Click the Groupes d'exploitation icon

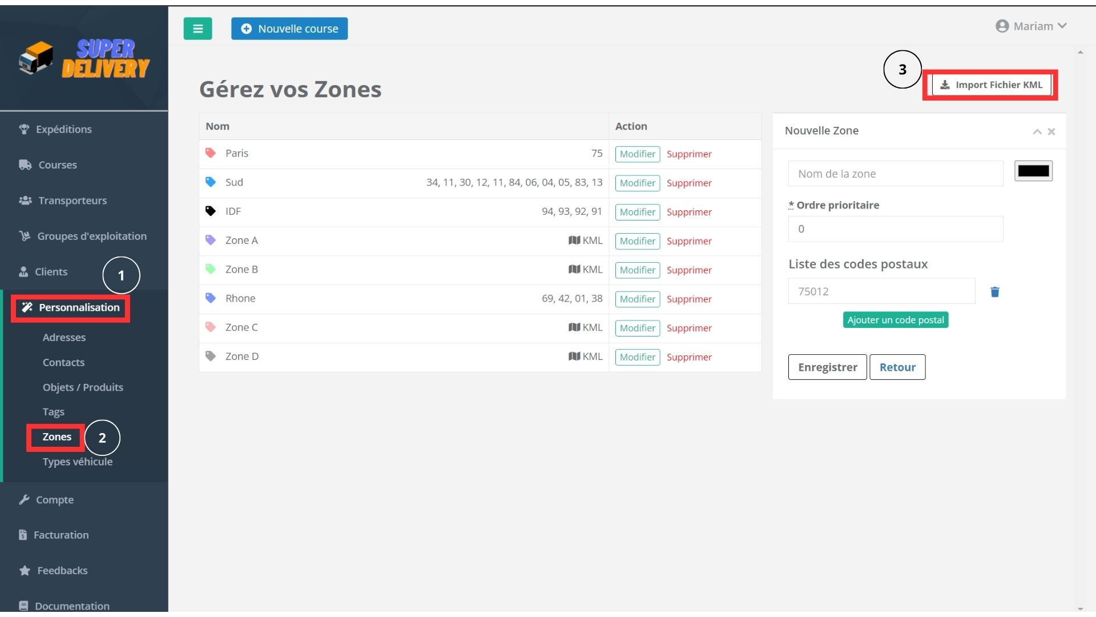point(25,236)
